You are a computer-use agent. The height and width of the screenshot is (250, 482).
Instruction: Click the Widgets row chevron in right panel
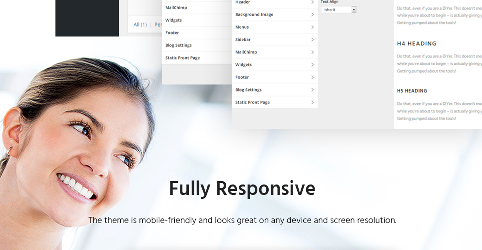tap(312, 64)
